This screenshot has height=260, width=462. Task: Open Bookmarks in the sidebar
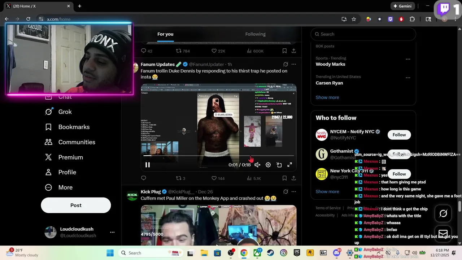tap(67, 127)
